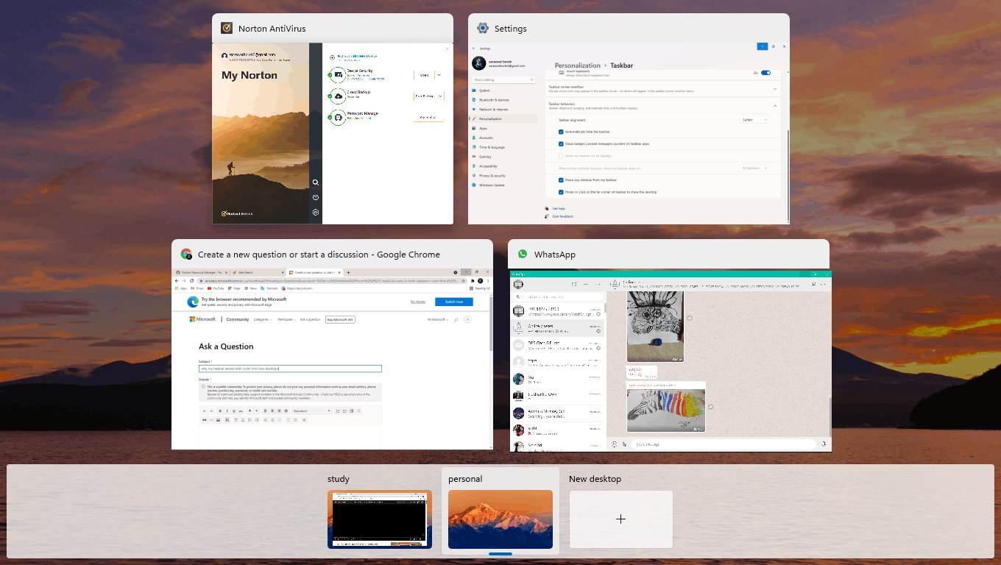1001x565 pixels.
Task: Click the bold icon in Details editor
Action: [219, 411]
